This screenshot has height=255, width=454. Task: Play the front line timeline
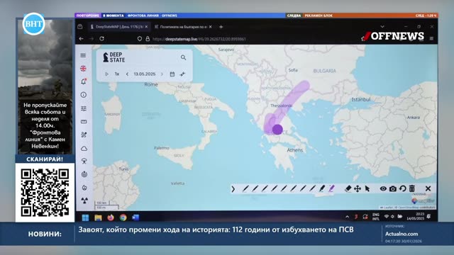[106, 74]
